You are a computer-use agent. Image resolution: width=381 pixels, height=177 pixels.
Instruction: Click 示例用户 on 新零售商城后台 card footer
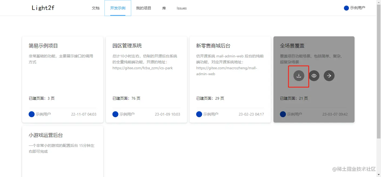pyautogui.click(x=211, y=114)
